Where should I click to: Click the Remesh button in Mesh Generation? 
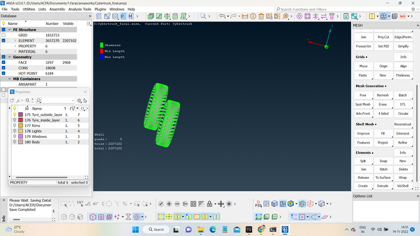pyautogui.click(x=383, y=95)
